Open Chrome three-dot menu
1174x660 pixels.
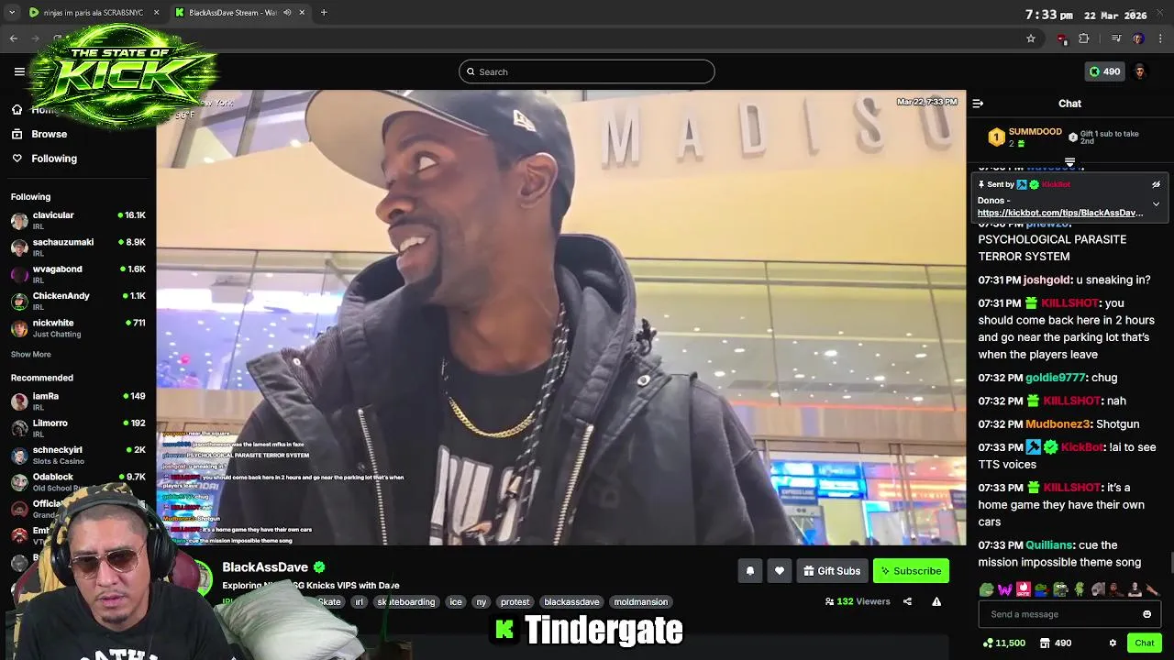[x=1161, y=38]
